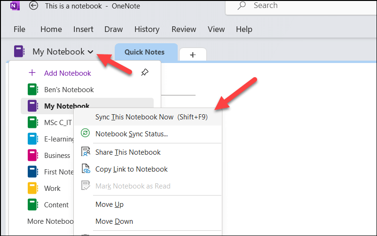Click the plus icon beside Add Notebook
The image size is (377, 236).
pyautogui.click(x=32, y=73)
